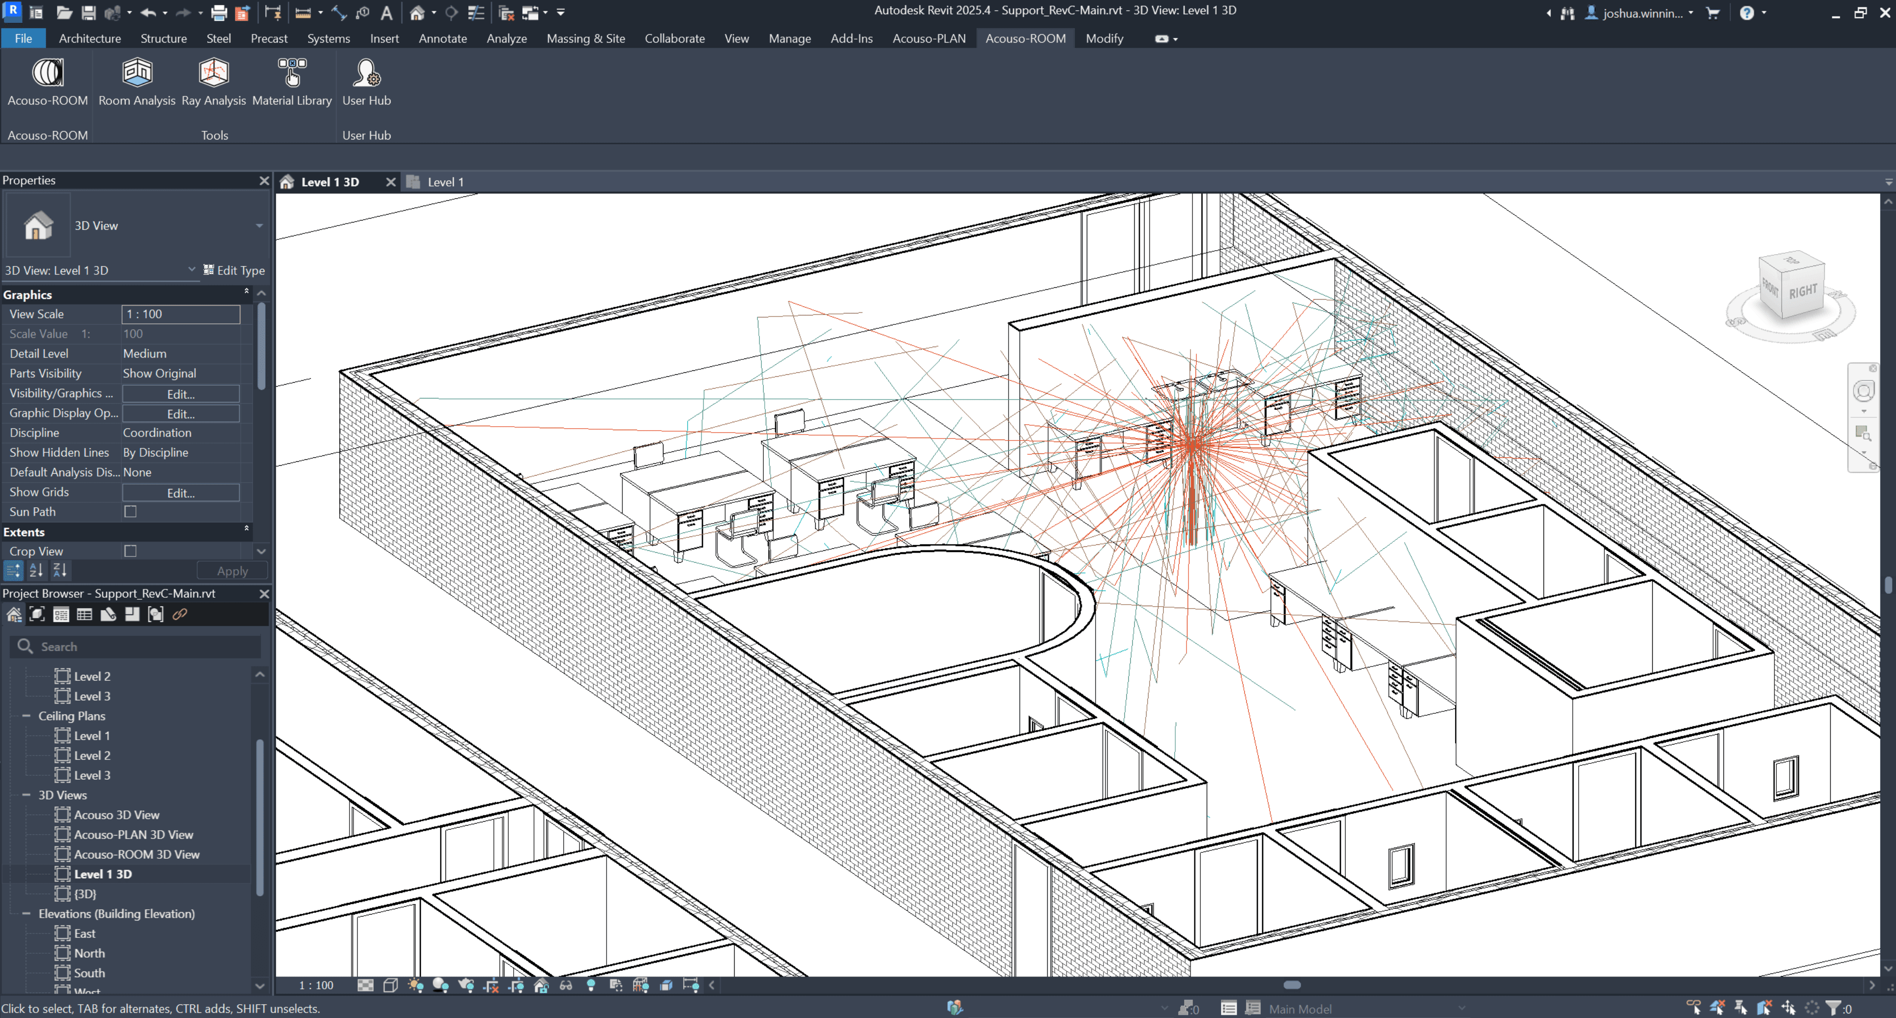Toggle Drag Elements on Selection
The image size is (1896, 1018).
1788,1008
